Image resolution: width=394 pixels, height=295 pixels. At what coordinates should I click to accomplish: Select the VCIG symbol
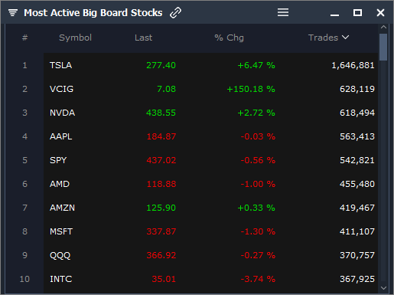(x=61, y=89)
